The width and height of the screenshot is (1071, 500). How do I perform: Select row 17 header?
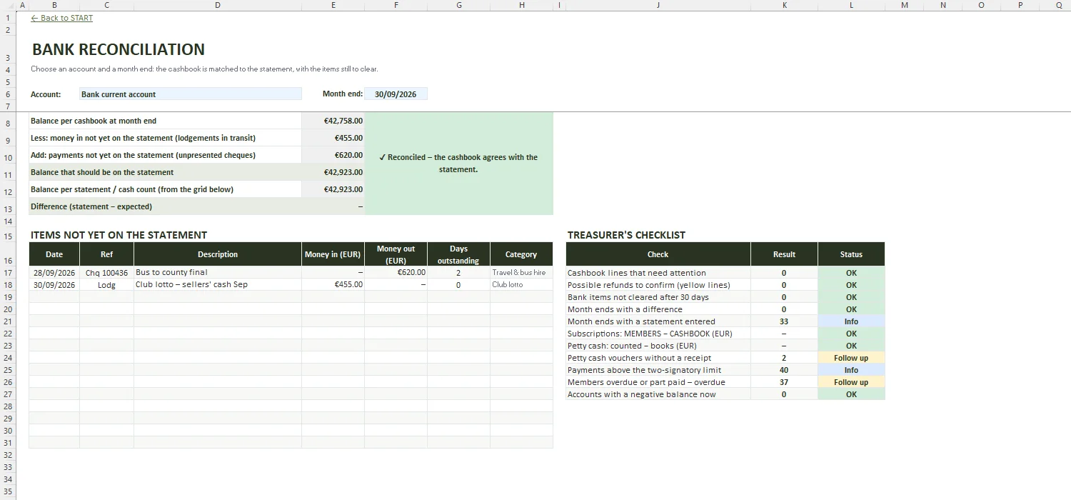click(8, 273)
